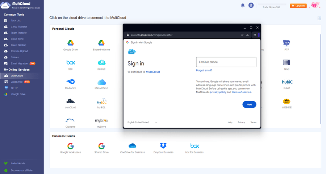The height and width of the screenshot is (174, 326).
Task: Select the MediaFire cloud icon
Action: tap(71, 84)
